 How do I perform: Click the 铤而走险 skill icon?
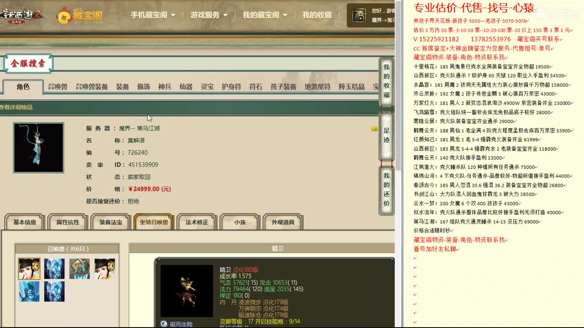tap(164, 324)
